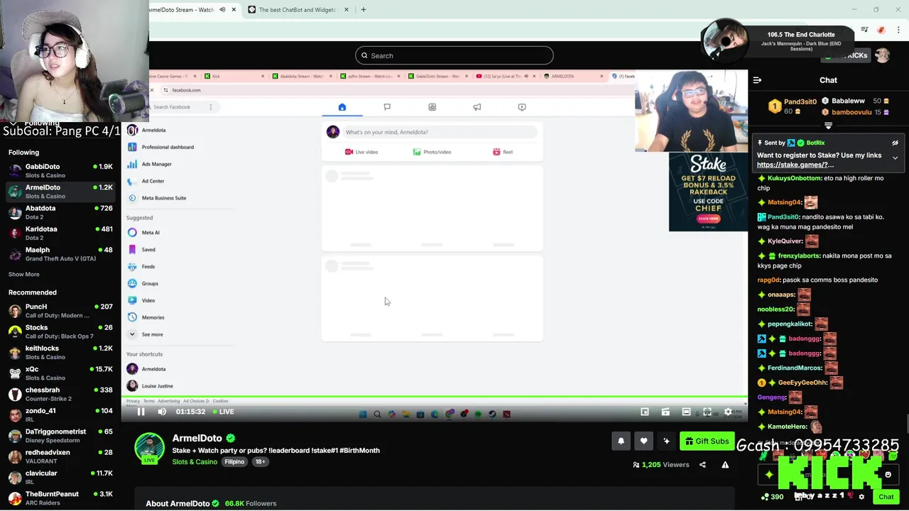Hide the pinned BotRix message
The width and height of the screenshot is (909, 511).
(895, 143)
